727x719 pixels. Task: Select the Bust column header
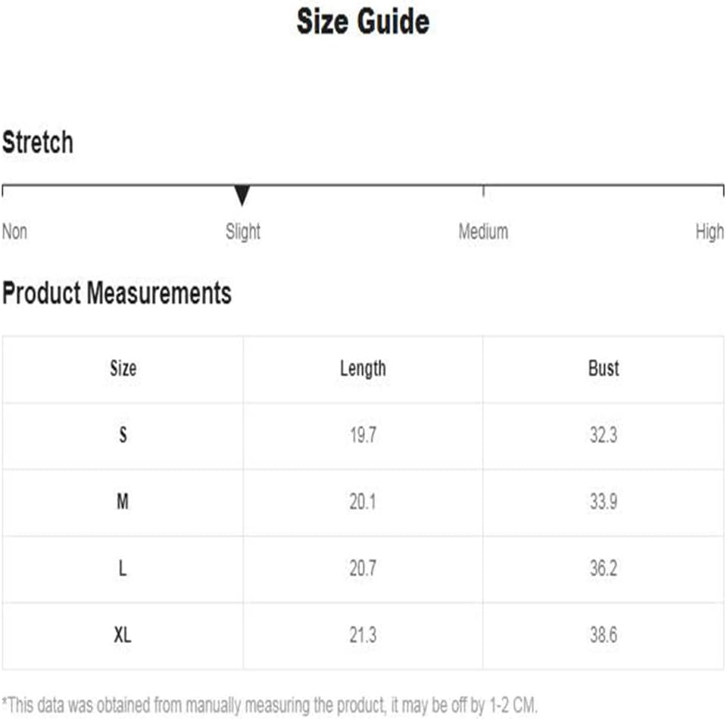tap(604, 368)
